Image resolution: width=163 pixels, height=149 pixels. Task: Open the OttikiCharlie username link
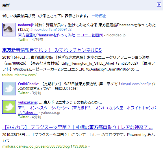tap(28, 84)
